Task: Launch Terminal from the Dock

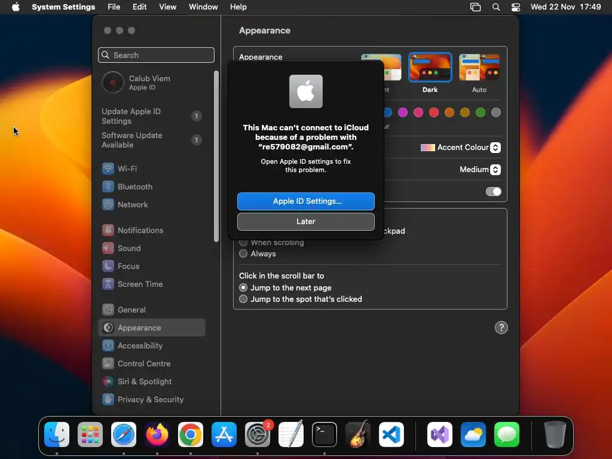Action: [x=325, y=434]
